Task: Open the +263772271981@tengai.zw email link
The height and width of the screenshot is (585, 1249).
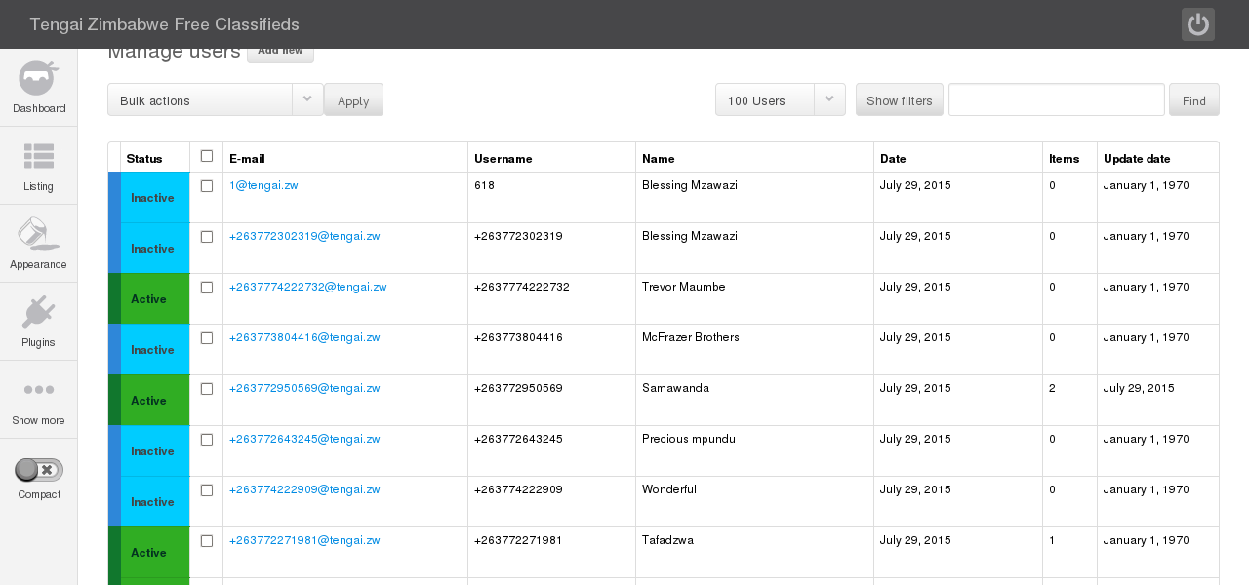Action: point(304,540)
